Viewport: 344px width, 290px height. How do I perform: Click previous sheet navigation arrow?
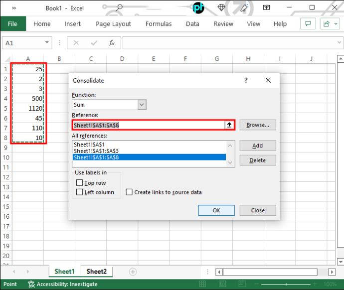pos(14,272)
